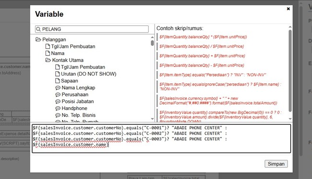Screen dimensions: 312x179
Task: Collapse the Pelanggan folder
Action: pos(38,39)
